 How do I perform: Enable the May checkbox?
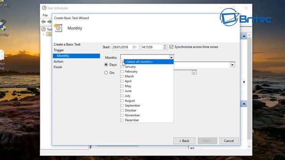[x=122, y=86]
